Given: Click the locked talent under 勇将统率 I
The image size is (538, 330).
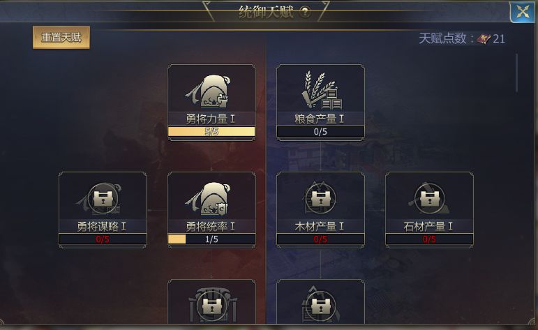Looking at the screenshot, I should tap(211, 306).
